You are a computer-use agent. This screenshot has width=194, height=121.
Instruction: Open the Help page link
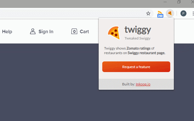pos(7,31)
